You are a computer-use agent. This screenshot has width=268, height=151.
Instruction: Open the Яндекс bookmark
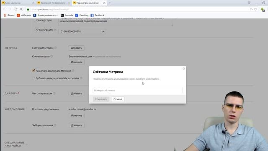[x=9, y=15]
